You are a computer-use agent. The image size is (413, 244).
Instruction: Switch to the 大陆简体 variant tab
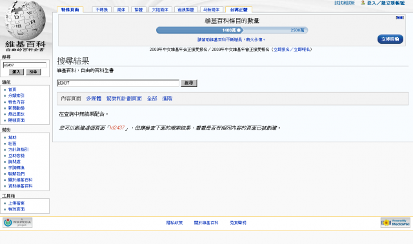[160, 10]
